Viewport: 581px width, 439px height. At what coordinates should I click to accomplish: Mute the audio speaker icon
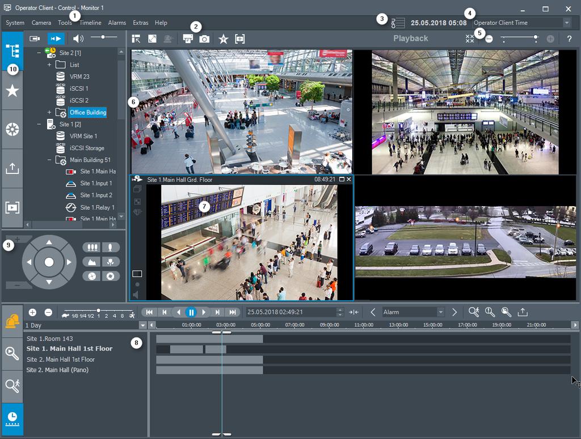(78, 39)
